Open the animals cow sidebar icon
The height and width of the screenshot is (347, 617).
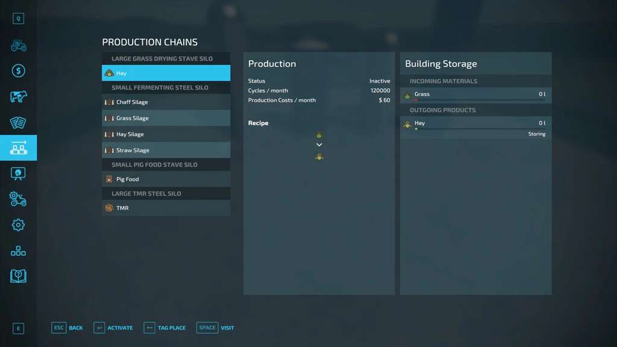18,96
